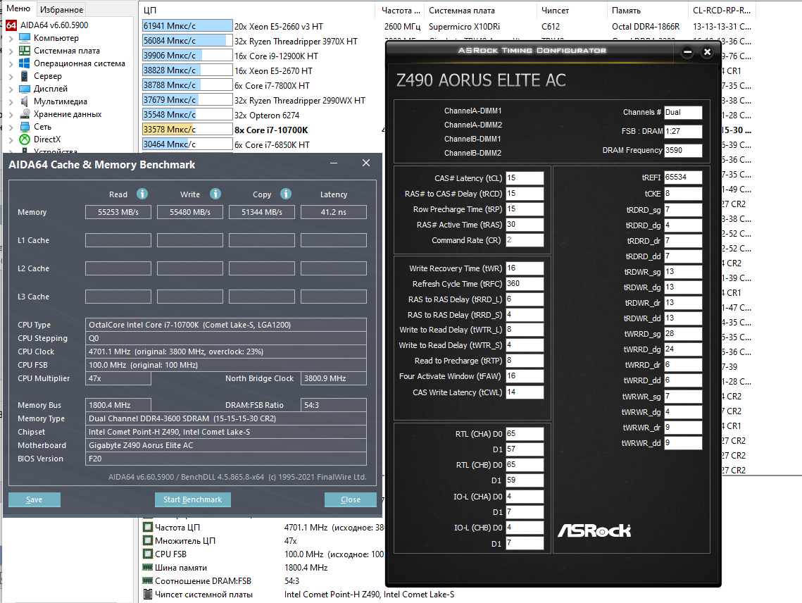This screenshot has height=603, width=802.
Task: Select the Компьютер tree icon
Action: coord(24,38)
